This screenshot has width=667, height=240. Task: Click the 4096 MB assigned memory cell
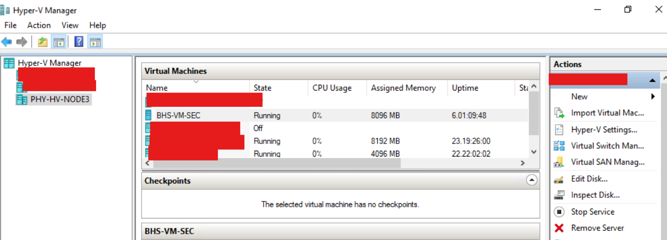(x=385, y=154)
